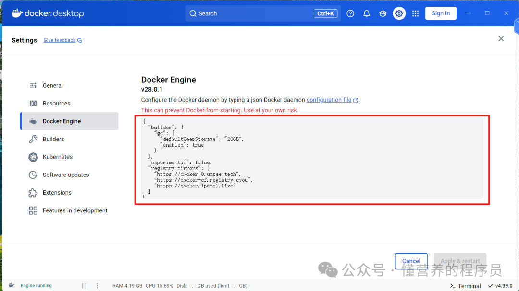Close the Settings panel with X
The height and width of the screenshot is (291, 519).
[501, 39]
